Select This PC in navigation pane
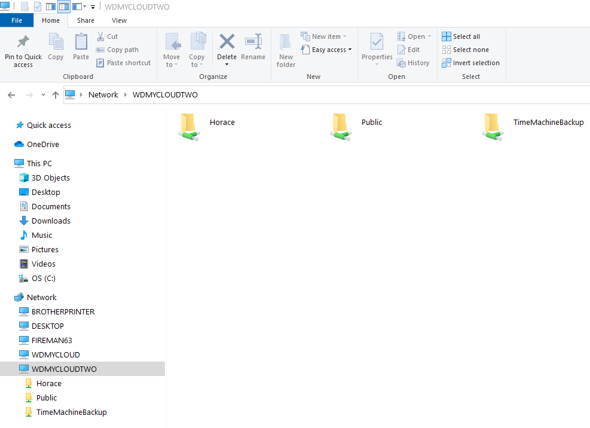 (39, 164)
